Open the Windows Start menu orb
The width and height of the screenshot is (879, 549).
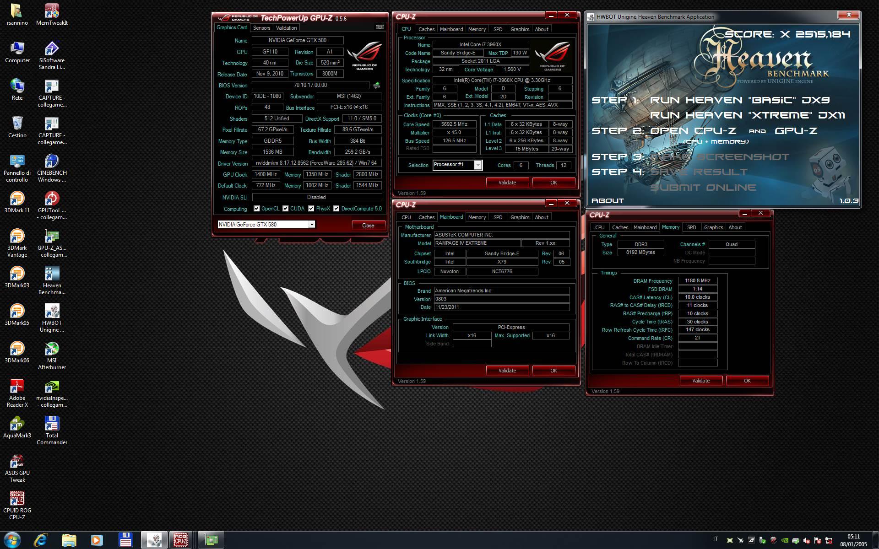[x=12, y=540]
